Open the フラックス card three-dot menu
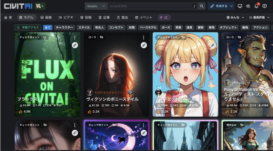273x151 pixels. (75, 37)
